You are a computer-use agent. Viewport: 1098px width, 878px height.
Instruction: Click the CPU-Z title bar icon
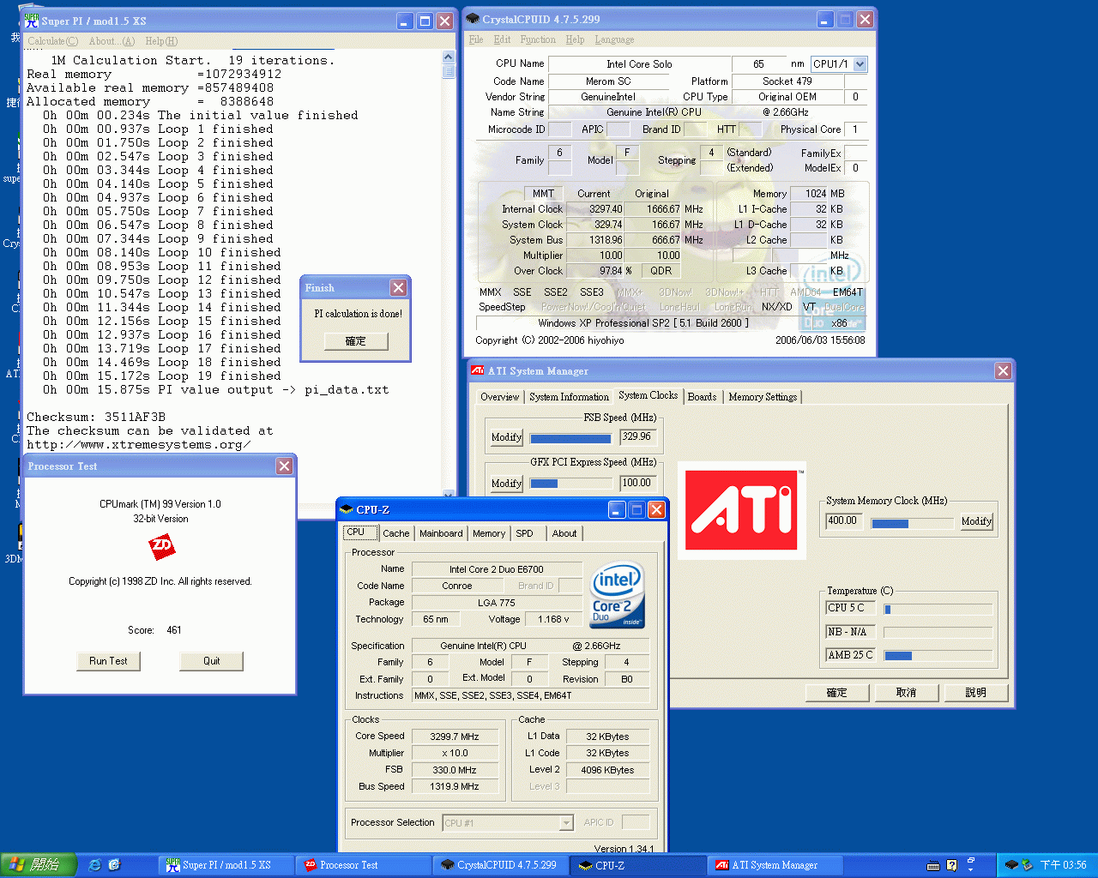coord(347,509)
